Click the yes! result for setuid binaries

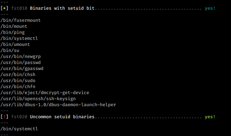coord(210,8)
